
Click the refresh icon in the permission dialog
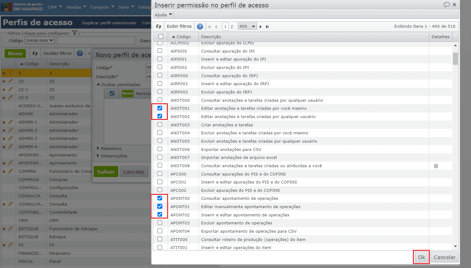pos(159,26)
